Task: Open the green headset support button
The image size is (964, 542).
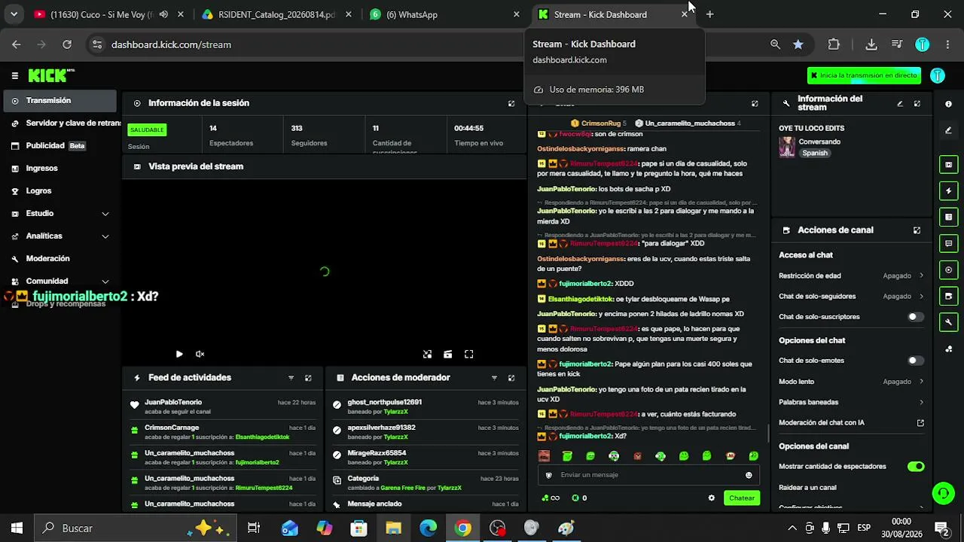Action: [x=943, y=493]
